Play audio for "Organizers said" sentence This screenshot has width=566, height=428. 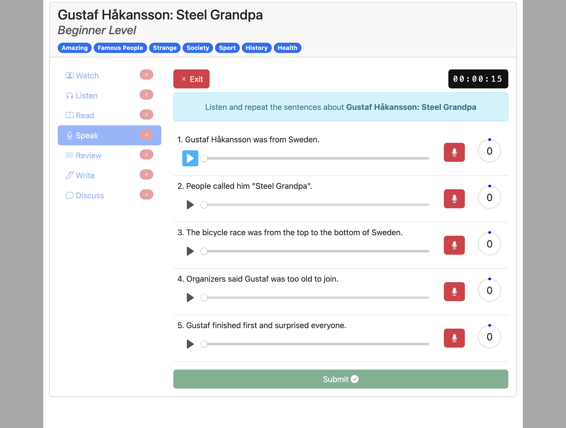pos(190,298)
